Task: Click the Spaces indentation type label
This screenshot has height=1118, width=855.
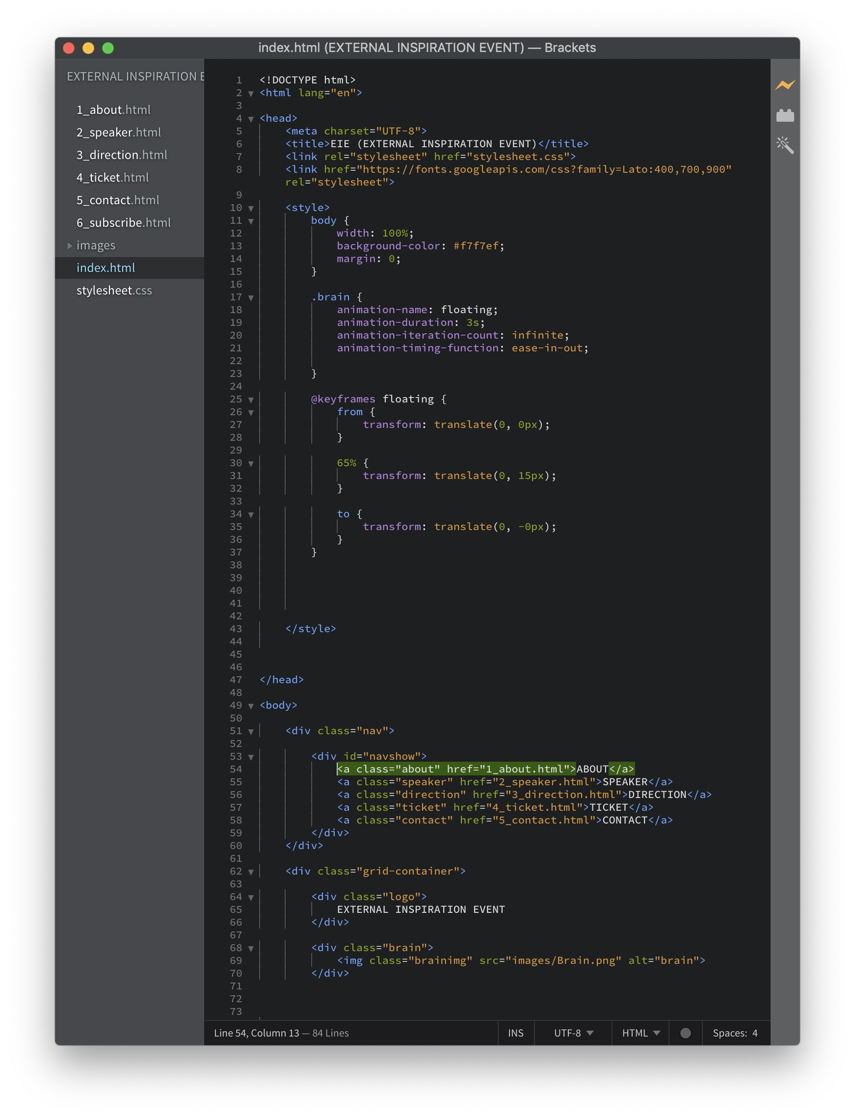Action: [x=729, y=1033]
